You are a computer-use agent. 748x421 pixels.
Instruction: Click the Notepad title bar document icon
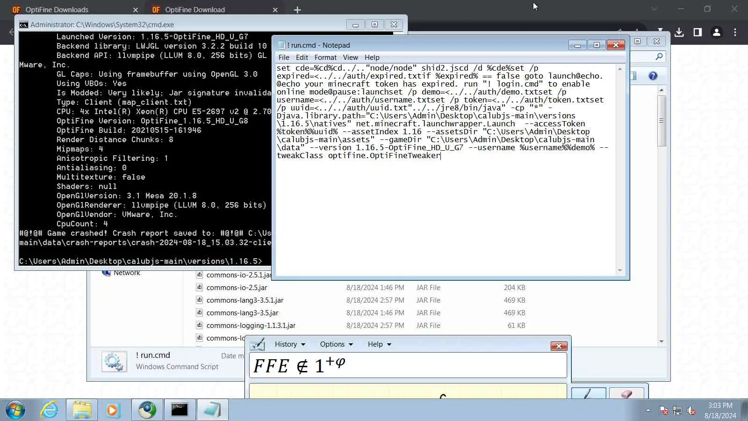281,45
